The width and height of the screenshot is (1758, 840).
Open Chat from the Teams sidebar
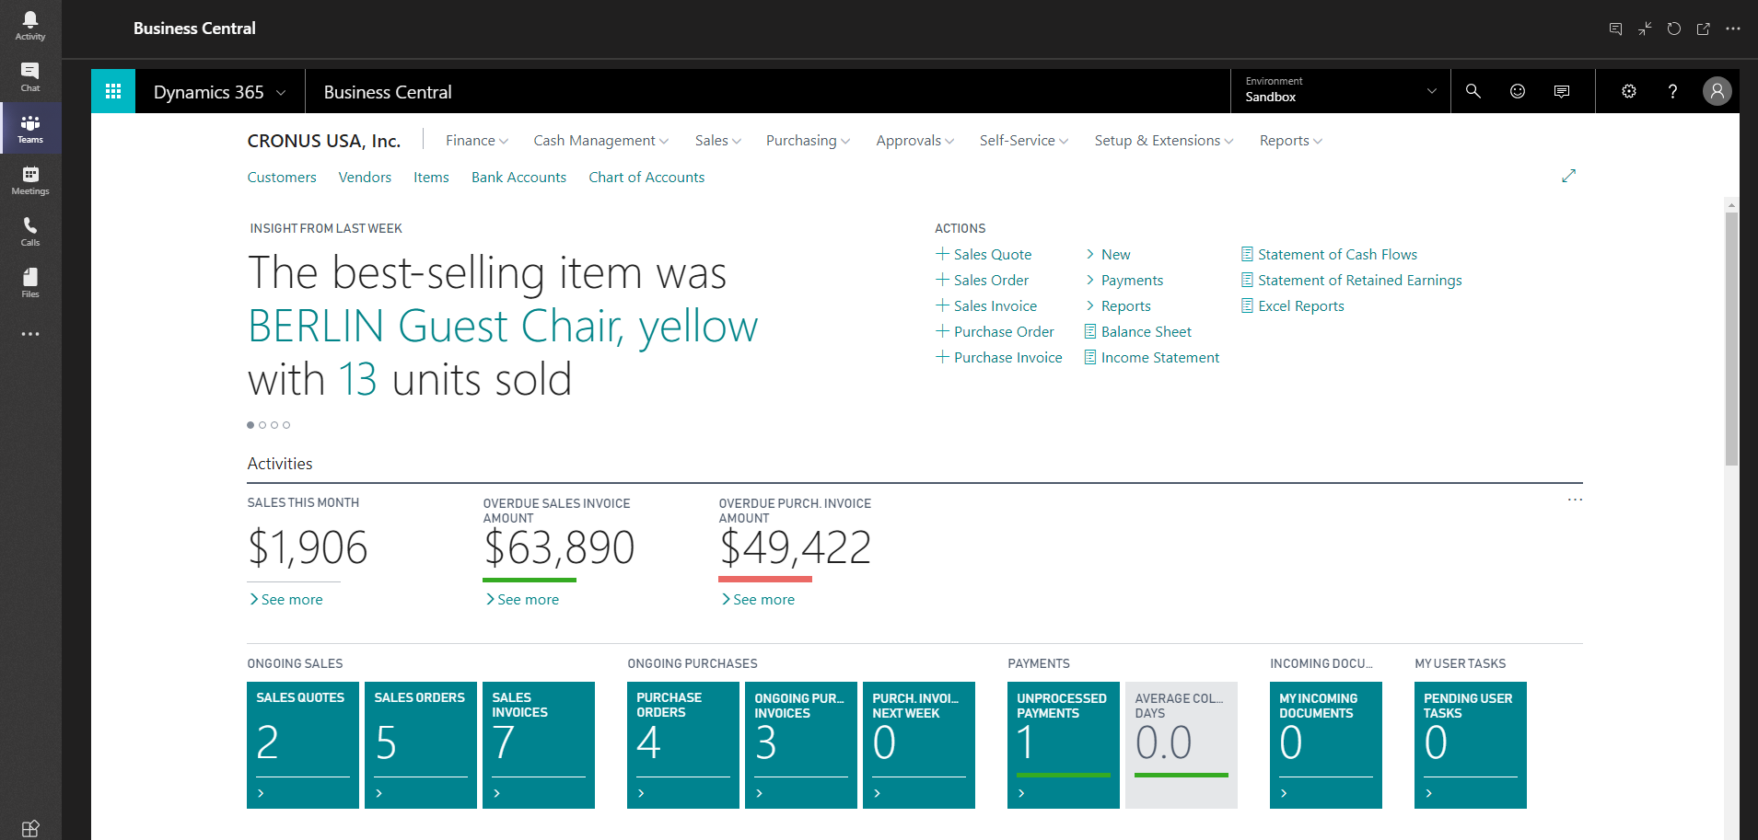tap(29, 76)
